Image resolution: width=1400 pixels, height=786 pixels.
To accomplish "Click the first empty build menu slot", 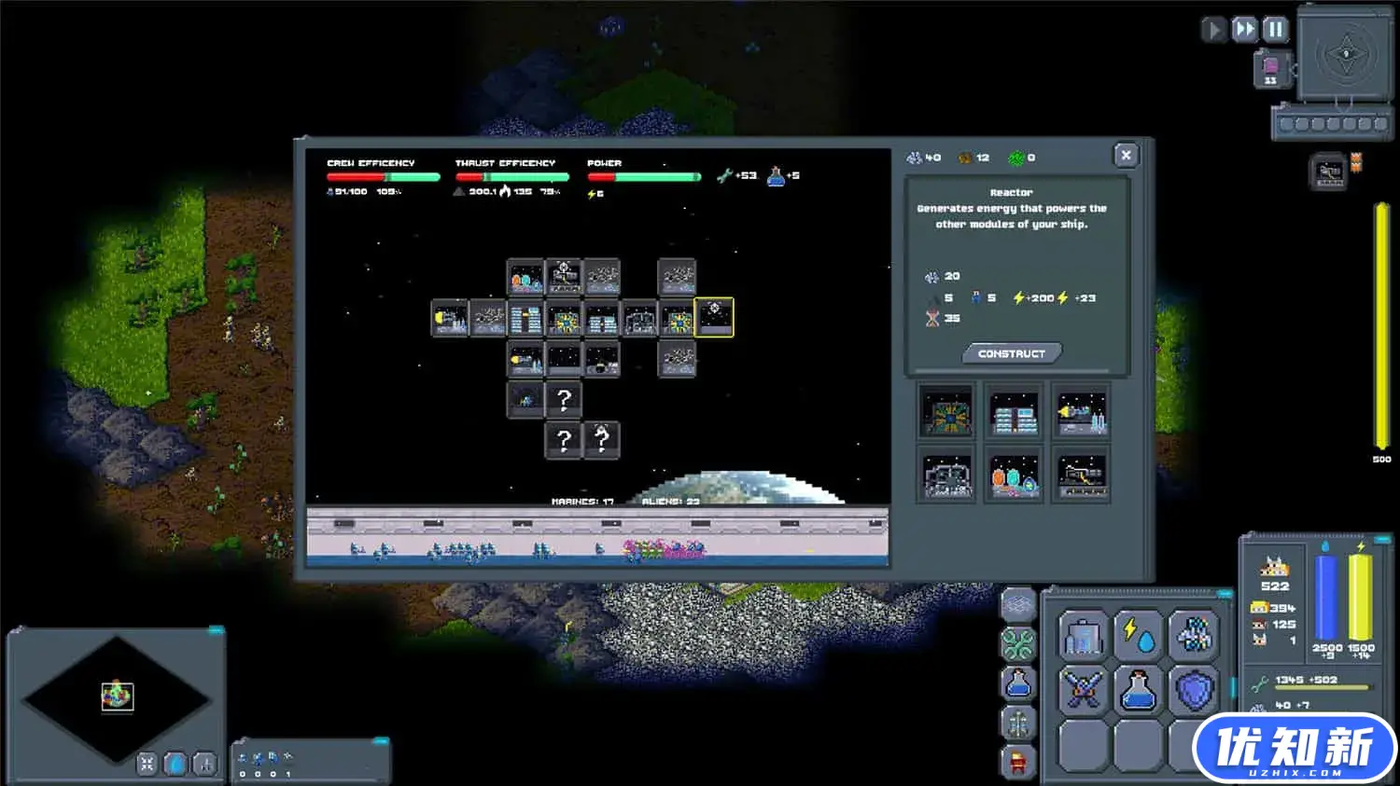I will 1083,747.
